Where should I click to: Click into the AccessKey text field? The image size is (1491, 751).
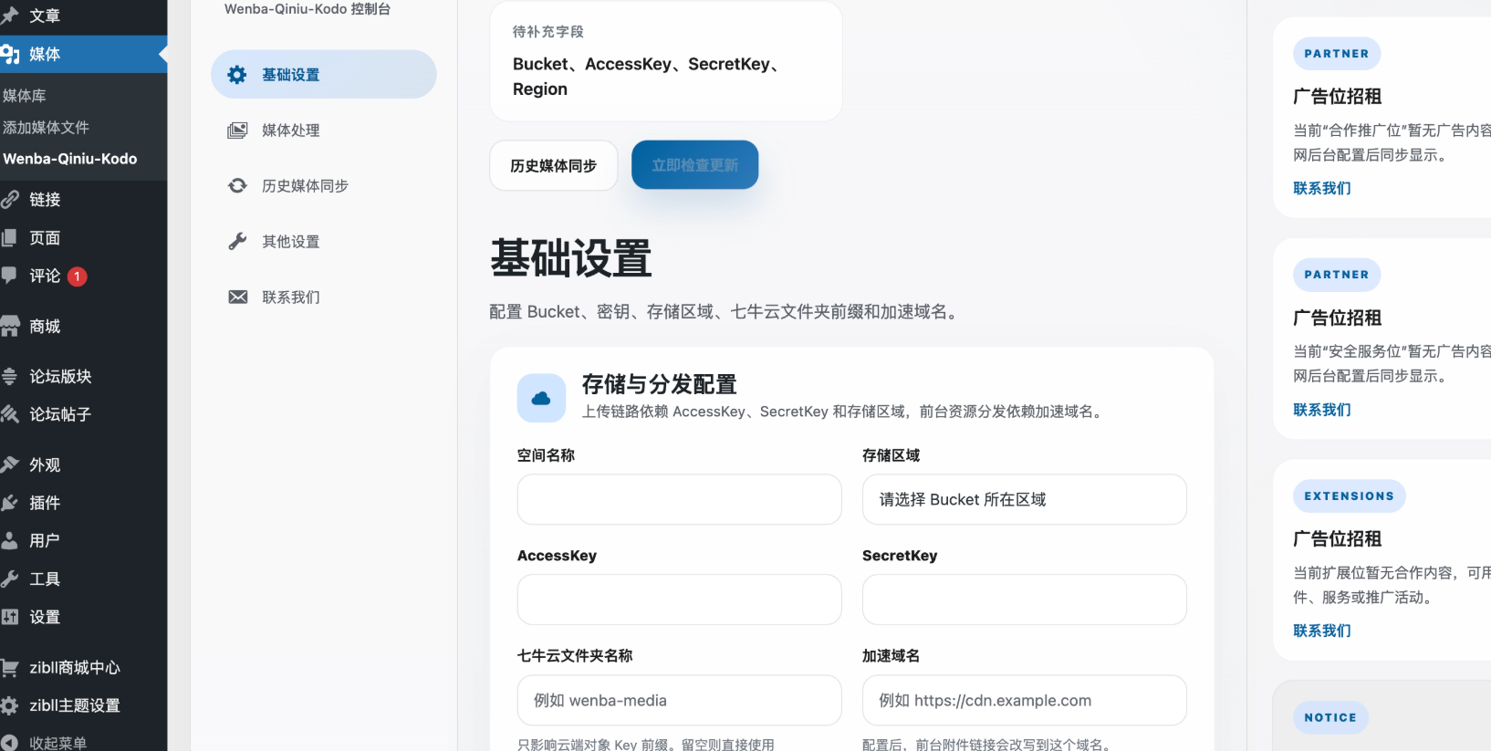click(x=679, y=600)
